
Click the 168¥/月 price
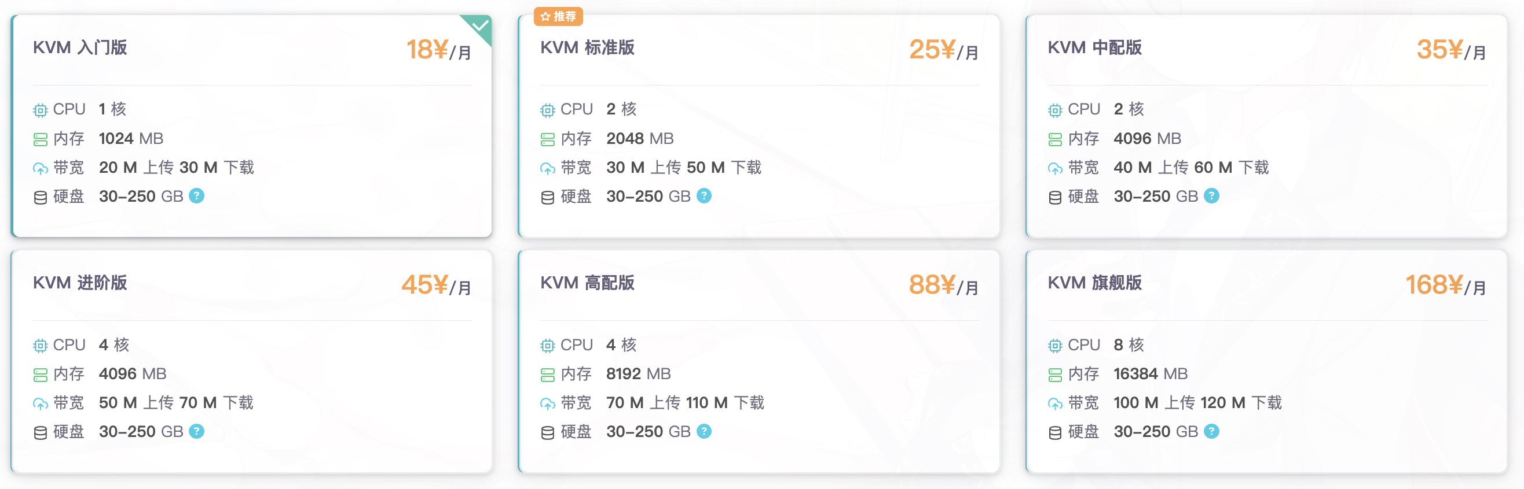[x=1446, y=286]
